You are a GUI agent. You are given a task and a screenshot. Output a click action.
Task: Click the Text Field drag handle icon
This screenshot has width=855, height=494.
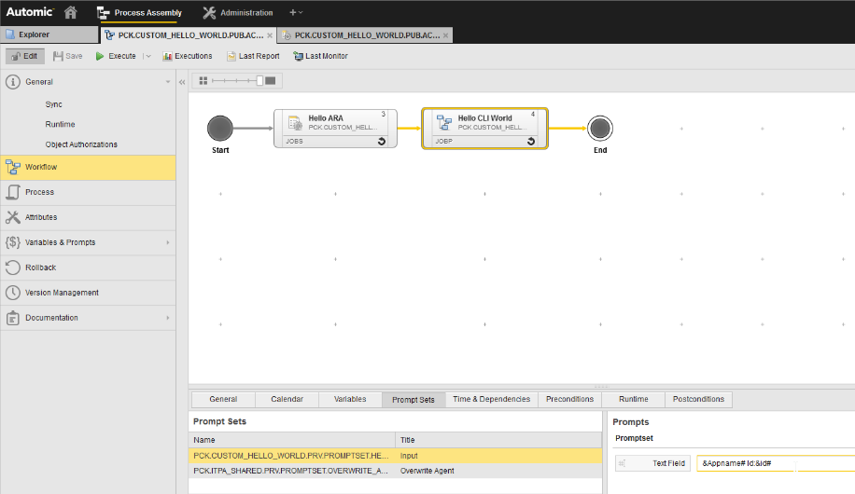pos(622,463)
